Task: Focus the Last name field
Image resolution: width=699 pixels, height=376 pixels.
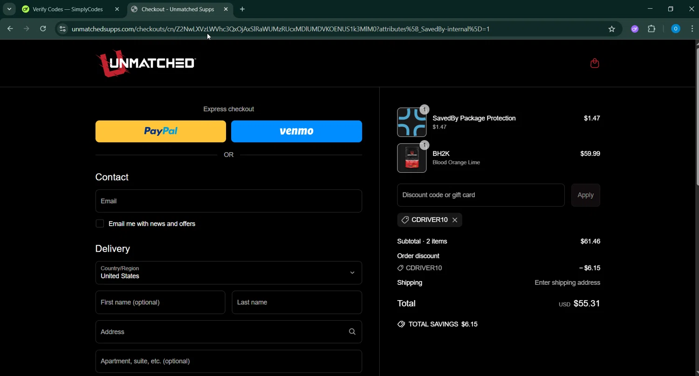Action: pyautogui.click(x=297, y=302)
